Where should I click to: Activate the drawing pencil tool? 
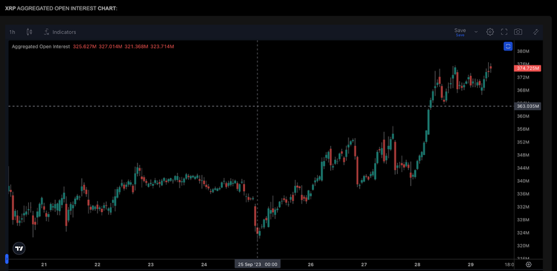(x=535, y=32)
